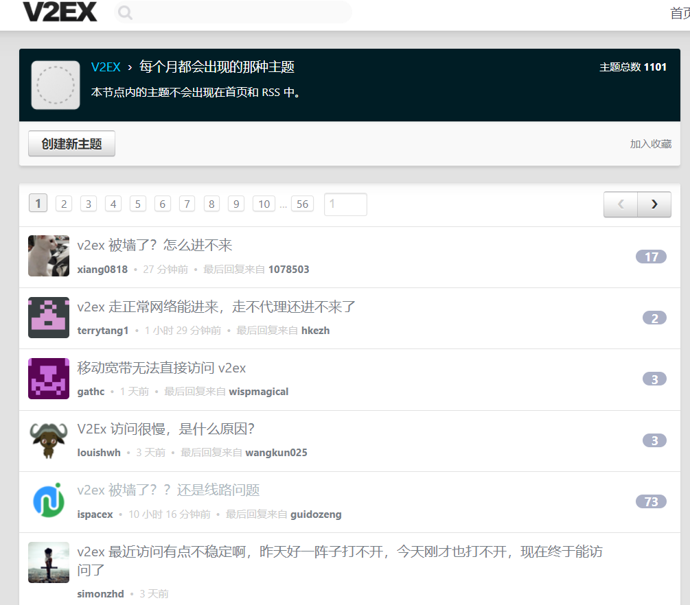690x605 pixels.
Task: Open gathc's purple pixel avatar
Action: 49,379
